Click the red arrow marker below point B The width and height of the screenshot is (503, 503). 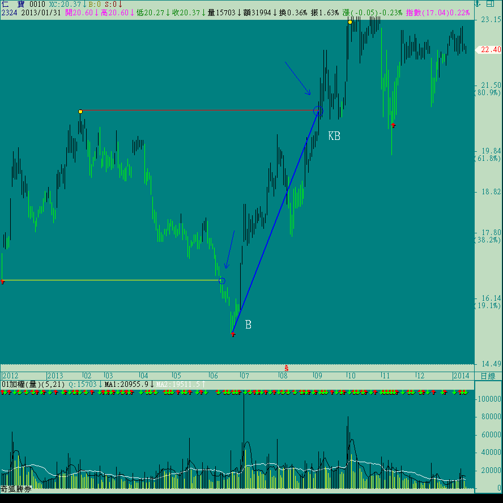[x=233, y=335]
